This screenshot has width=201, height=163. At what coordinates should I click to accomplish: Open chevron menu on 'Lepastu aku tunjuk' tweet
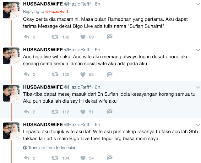pos(198,125)
